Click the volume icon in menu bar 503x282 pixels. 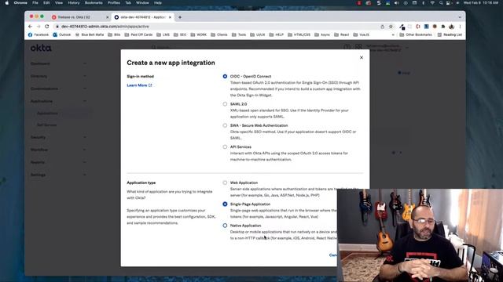[396, 3]
